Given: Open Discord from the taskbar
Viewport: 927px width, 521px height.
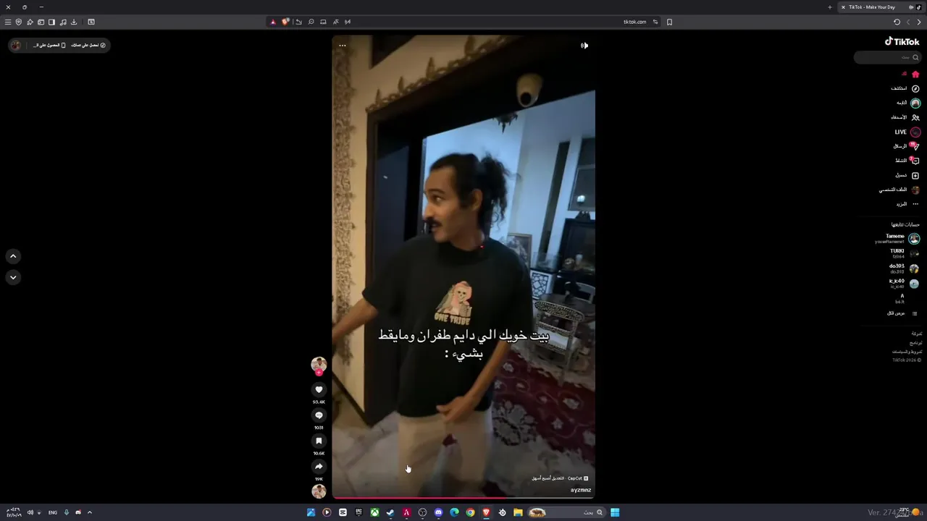Looking at the screenshot, I should click(438, 512).
